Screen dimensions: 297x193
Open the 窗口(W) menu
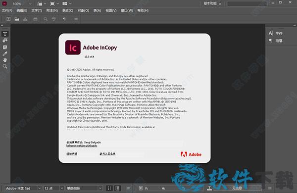(x=127, y=10)
